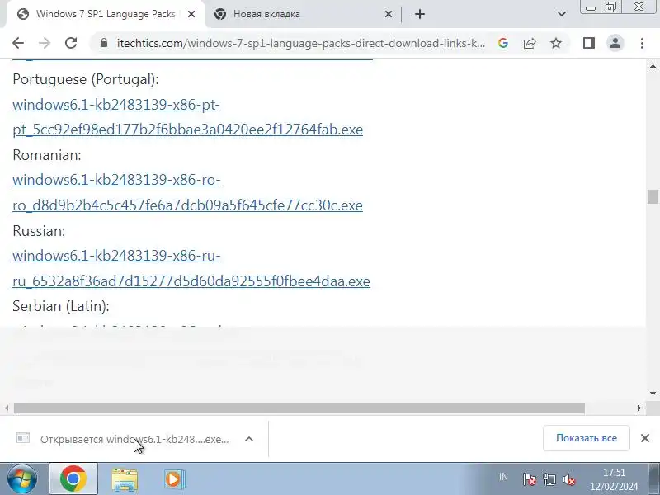Click the scroll right arrow

point(639,408)
